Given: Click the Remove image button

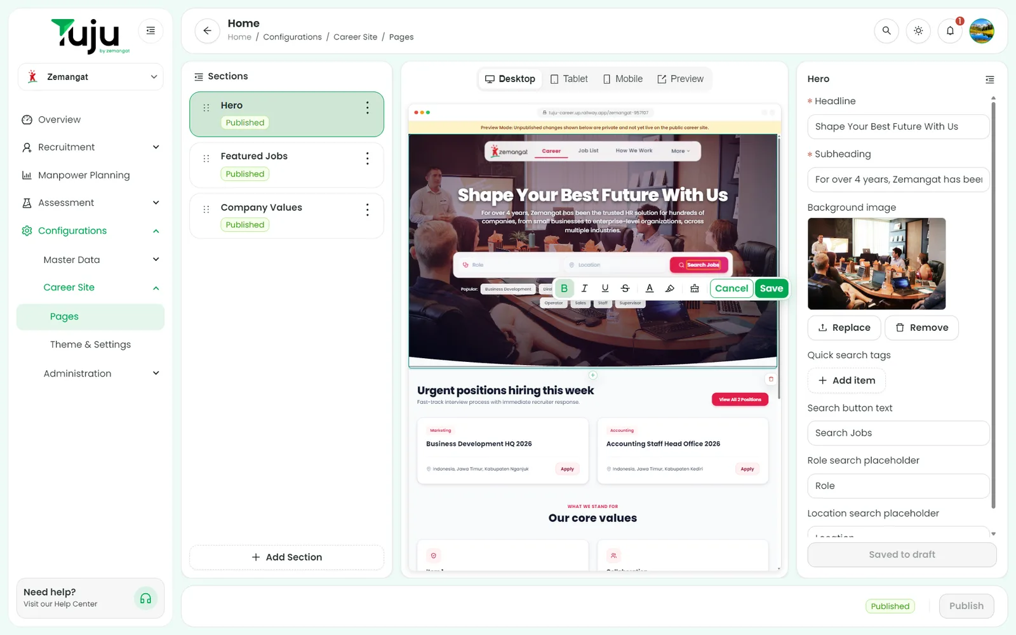Looking at the screenshot, I should tap(921, 328).
